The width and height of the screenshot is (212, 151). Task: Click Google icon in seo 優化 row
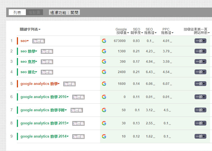104,72
